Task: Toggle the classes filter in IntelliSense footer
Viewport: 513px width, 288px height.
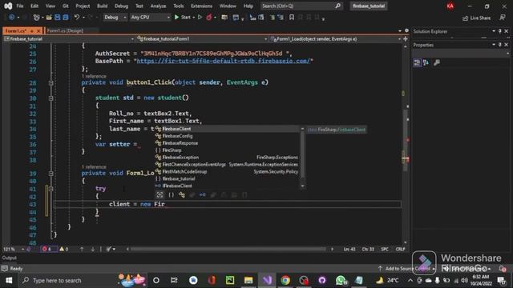Action: tap(182, 195)
